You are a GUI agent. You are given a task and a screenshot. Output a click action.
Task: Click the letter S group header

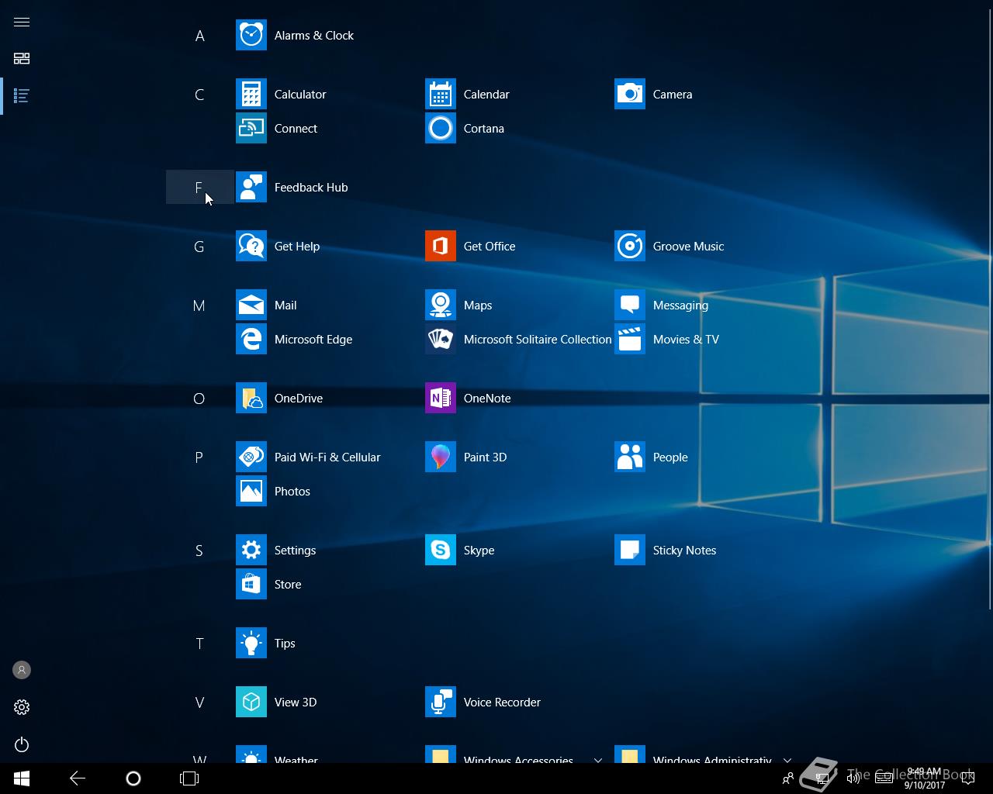pyautogui.click(x=199, y=551)
